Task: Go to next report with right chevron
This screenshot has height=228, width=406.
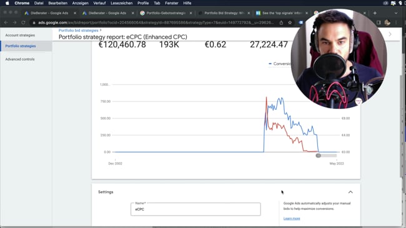Action: point(390,34)
